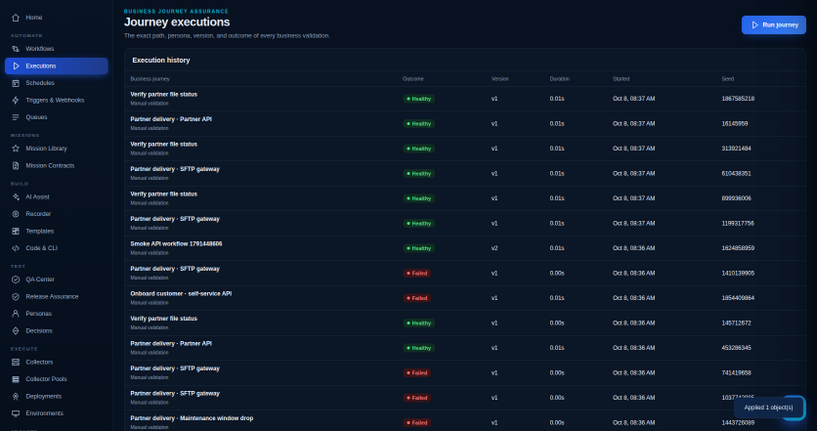Click the QA Center checkmark icon
Screen dimensions: 817x431
(16, 280)
